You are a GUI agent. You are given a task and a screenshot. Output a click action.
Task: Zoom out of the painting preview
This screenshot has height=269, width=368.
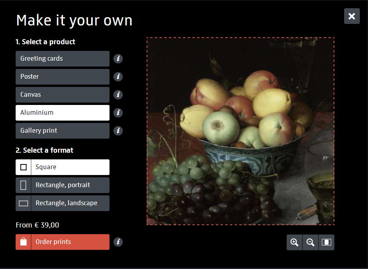(310, 242)
